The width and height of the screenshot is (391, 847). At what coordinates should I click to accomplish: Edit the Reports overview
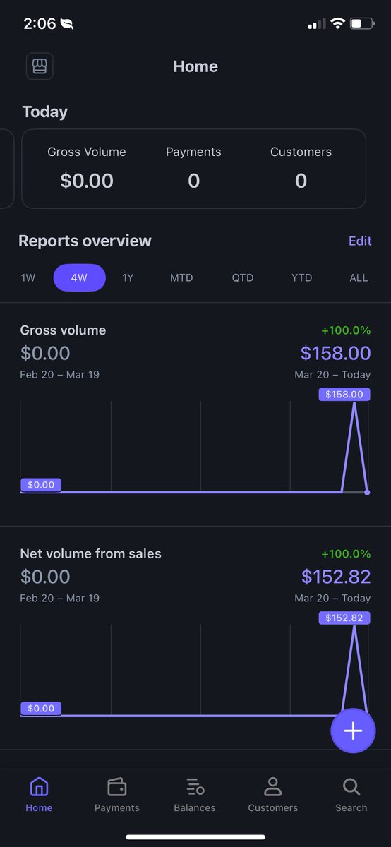point(360,241)
